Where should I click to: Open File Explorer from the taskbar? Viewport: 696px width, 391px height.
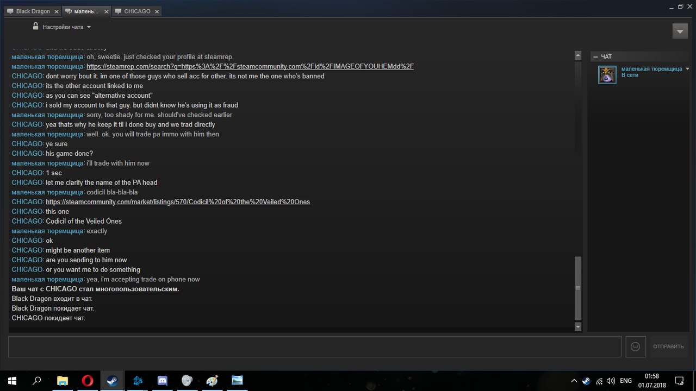click(x=63, y=381)
